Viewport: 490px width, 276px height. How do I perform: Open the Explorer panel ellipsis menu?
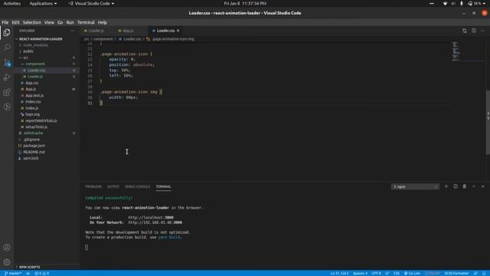(x=73, y=31)
